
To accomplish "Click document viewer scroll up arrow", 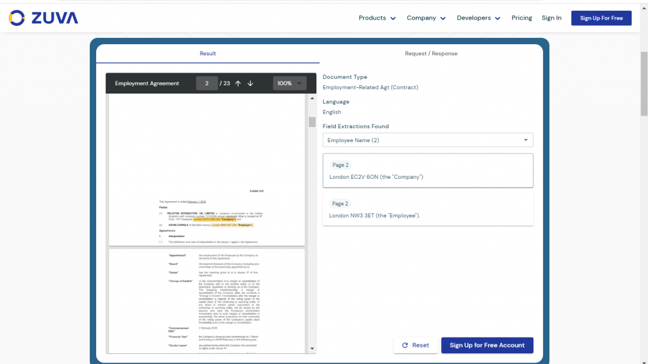I will coord(312,98).
